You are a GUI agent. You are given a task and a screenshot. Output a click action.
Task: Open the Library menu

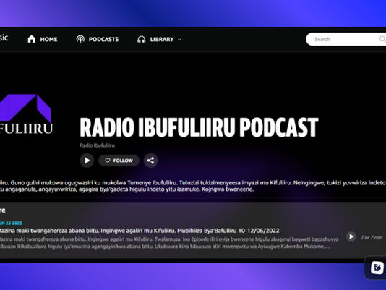pos(159,40)
